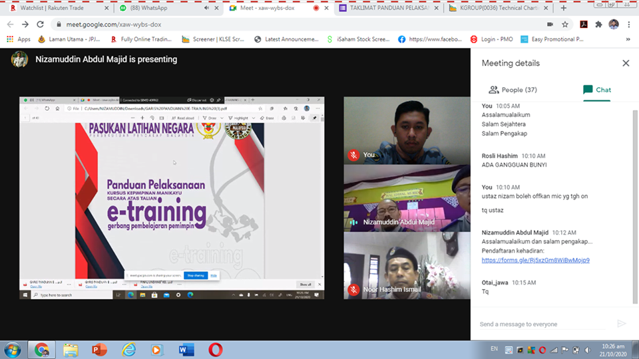The height and width of the screenshot is (359, 639).
Task: Reload the Meet page
Action: click(40, 25)
